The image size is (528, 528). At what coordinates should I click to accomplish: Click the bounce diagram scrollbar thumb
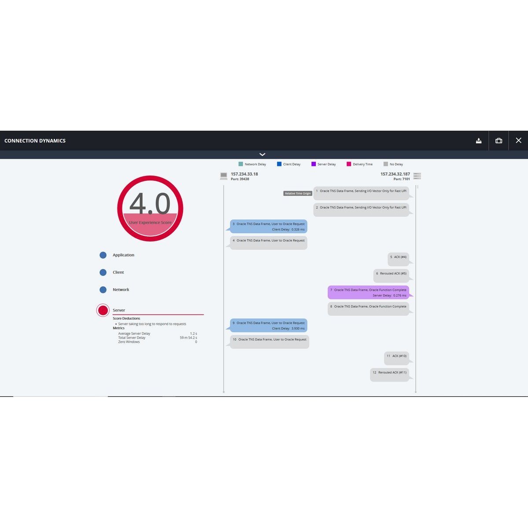coord(418,187)
